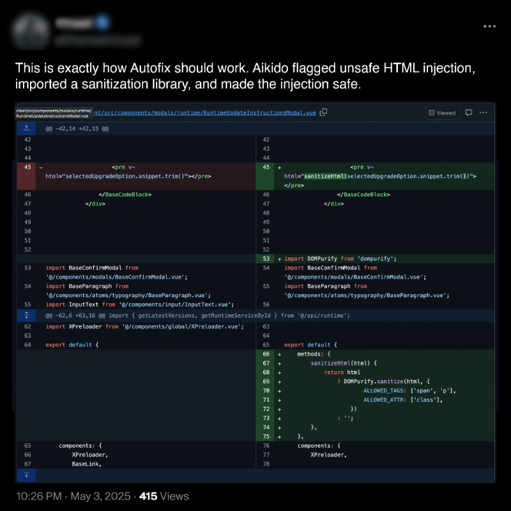Click the plus marker on line 73

pos(279,418)
